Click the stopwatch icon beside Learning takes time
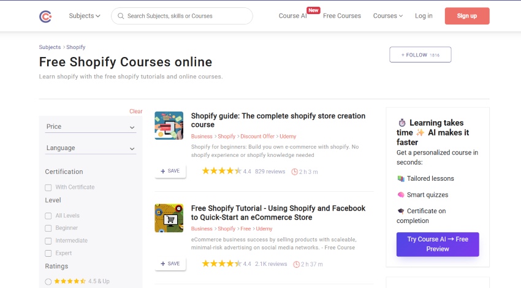Image resolution: width=521 pixels, height=288 pixels. [402, 123]
